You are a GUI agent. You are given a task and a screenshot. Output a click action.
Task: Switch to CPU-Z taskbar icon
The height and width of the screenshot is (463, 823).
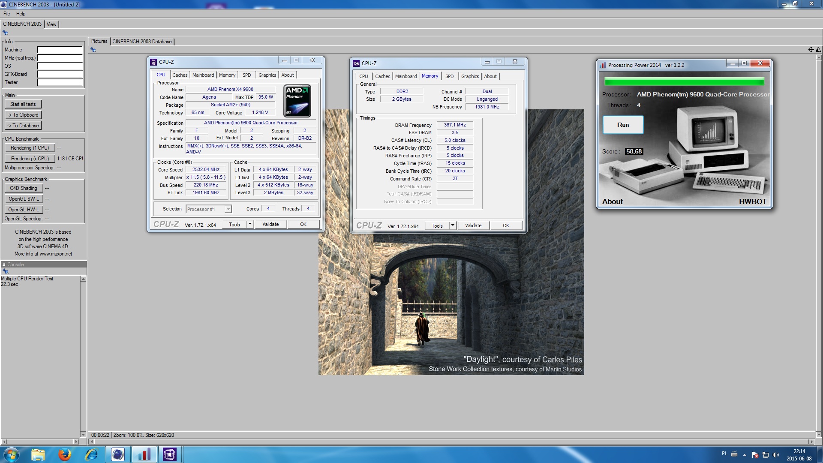click(x=170, y=454)
